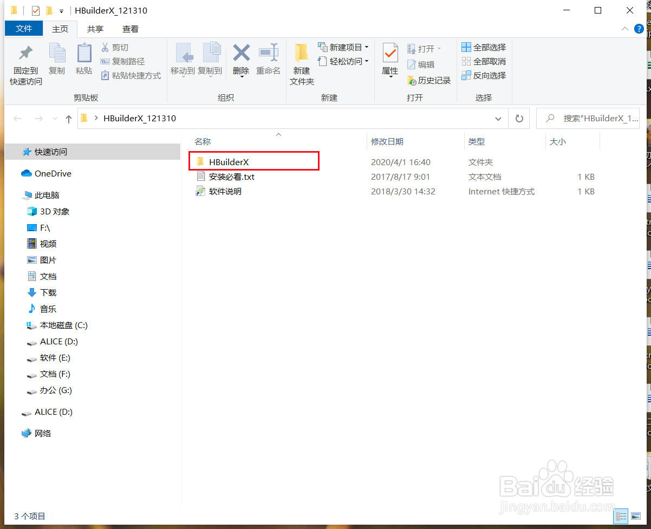Click the Copy ribbon icon

click(x=57, y=53)
